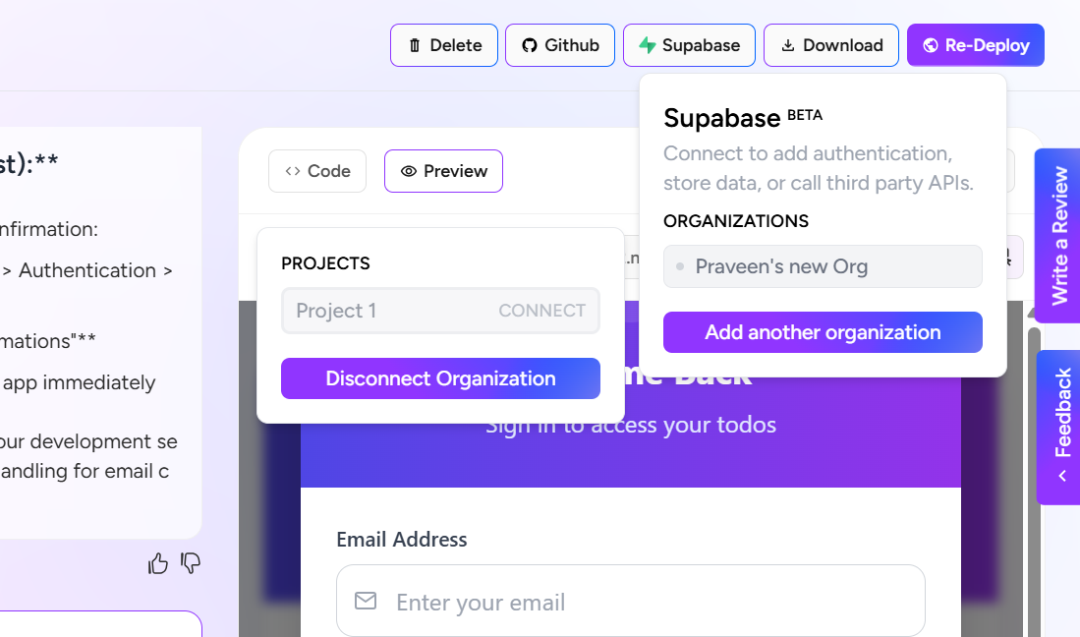Click the thumbs down icon

191,563
